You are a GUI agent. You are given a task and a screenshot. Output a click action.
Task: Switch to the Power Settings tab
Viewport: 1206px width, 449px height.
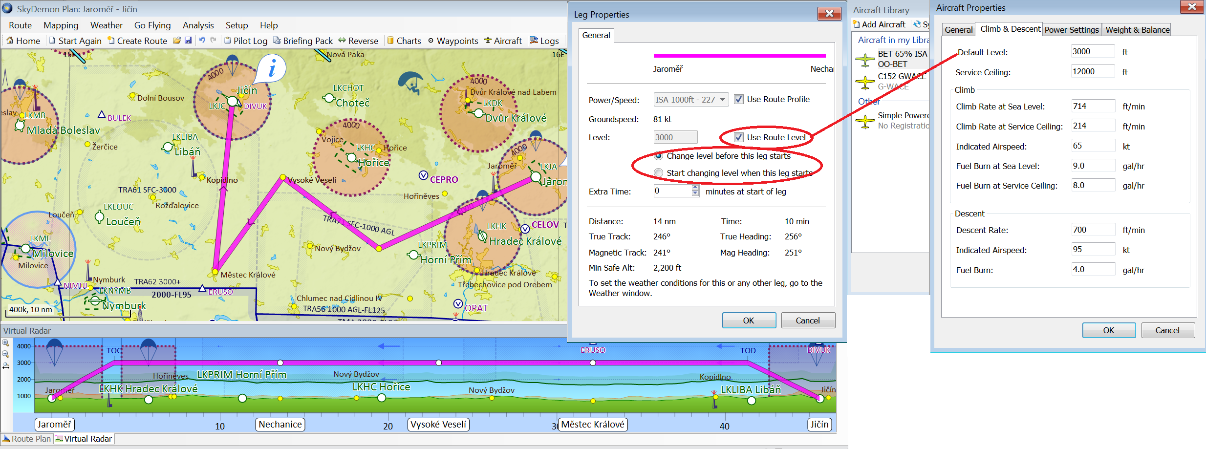1072,30
